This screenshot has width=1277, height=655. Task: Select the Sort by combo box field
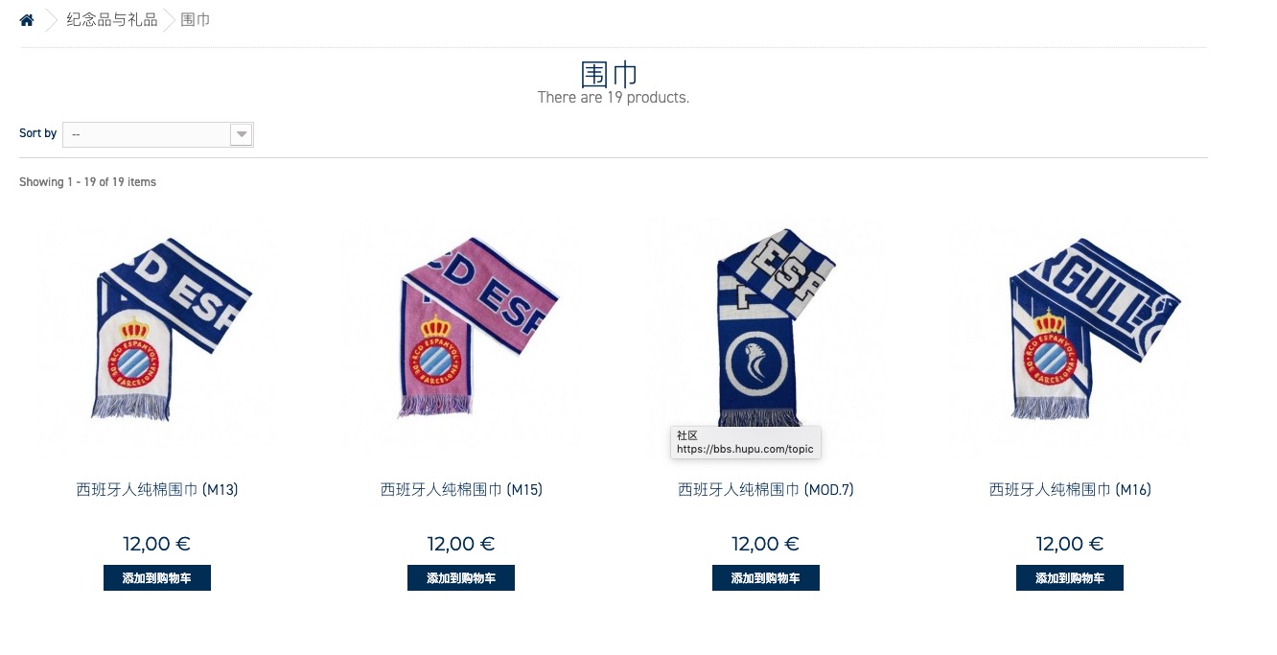[x=158, y=135]
